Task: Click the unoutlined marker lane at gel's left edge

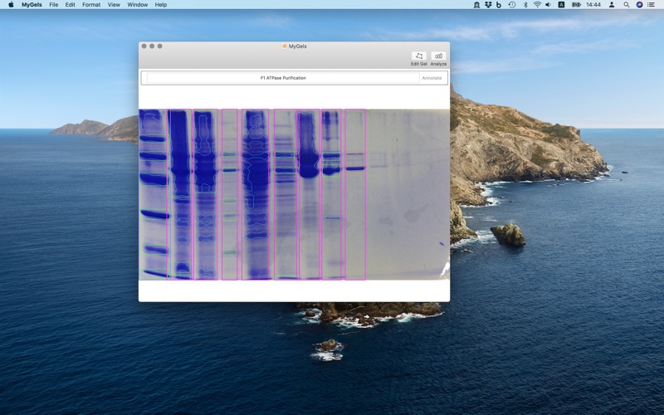Action: 153,194
